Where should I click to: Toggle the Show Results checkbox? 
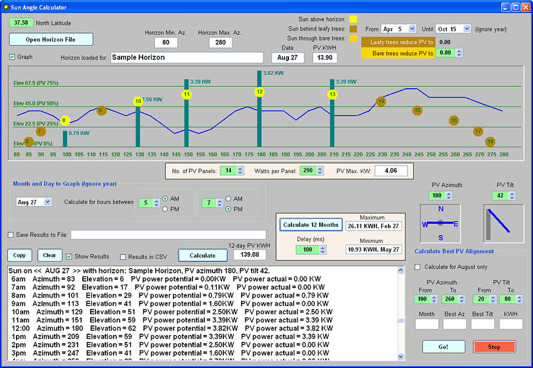coord(69,256)
